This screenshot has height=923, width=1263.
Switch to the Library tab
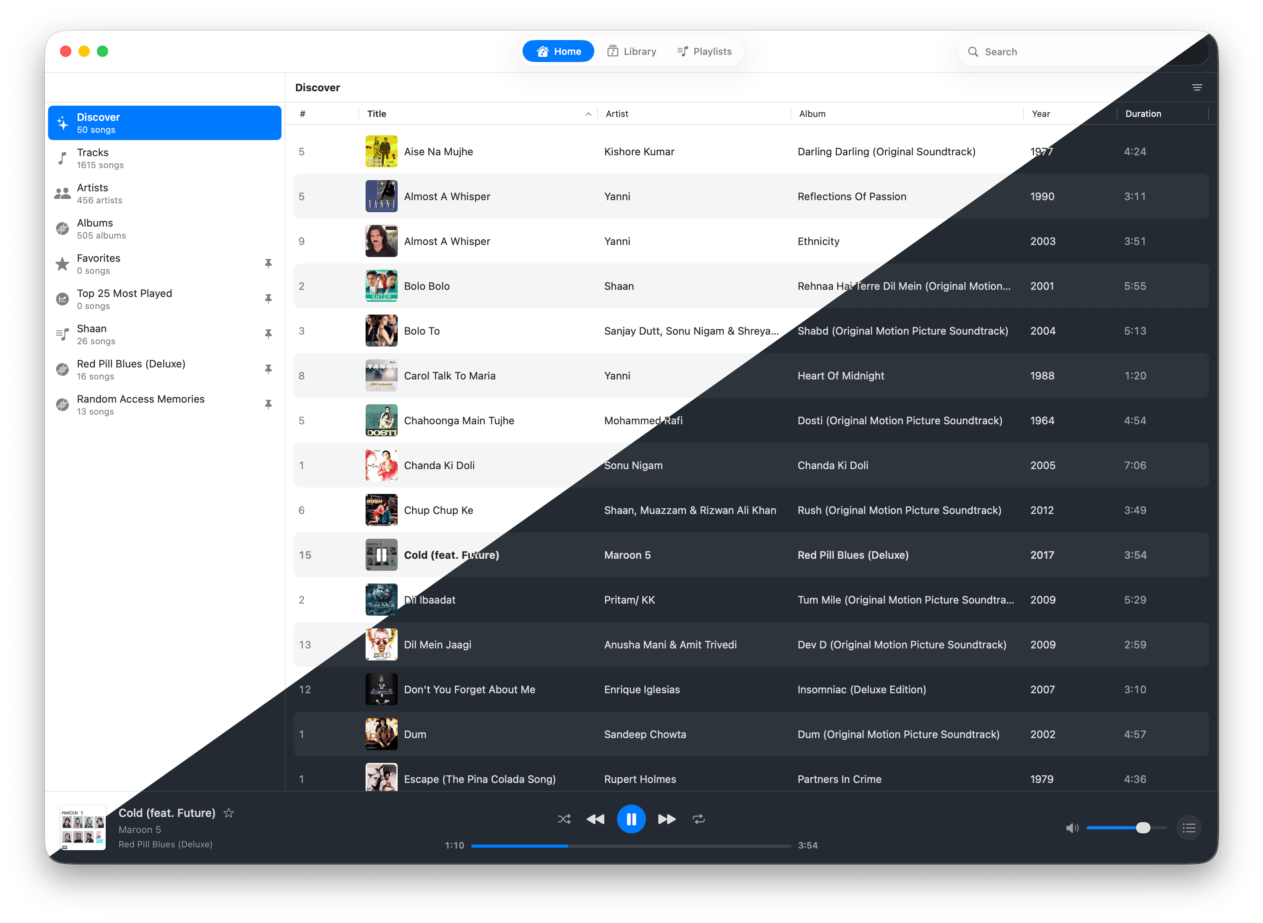pos(631,51)
